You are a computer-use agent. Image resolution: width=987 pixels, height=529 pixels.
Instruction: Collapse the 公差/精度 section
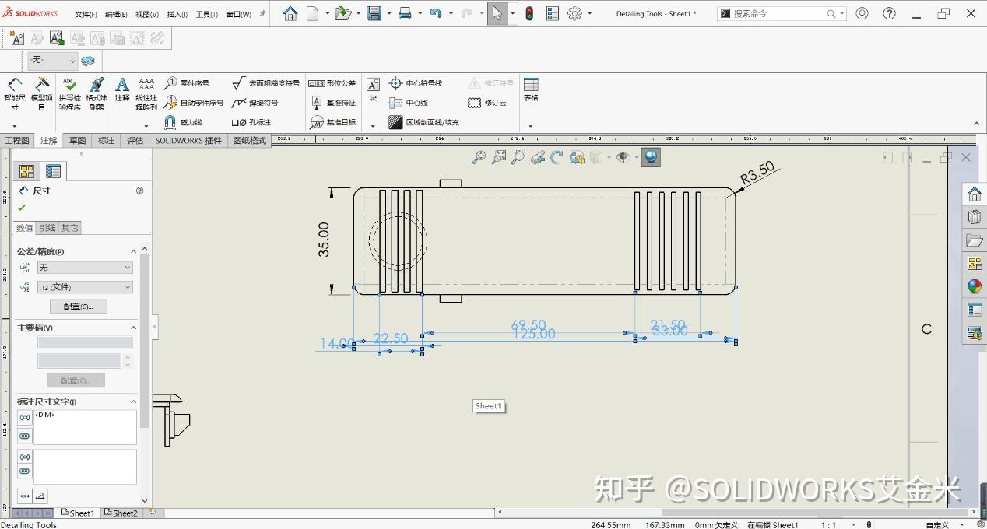click(x=133, y=251)
